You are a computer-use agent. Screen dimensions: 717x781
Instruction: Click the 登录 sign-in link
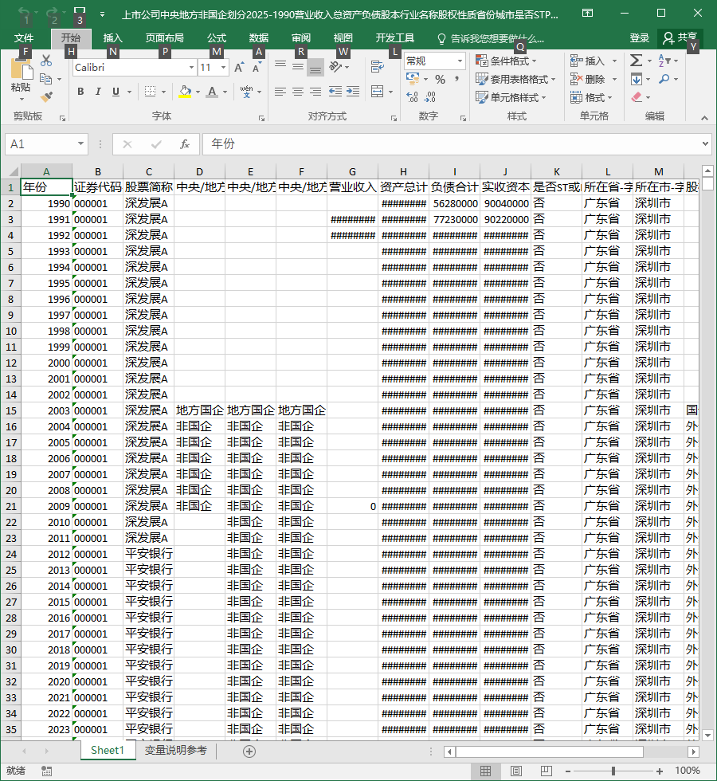tap(639, 38)
